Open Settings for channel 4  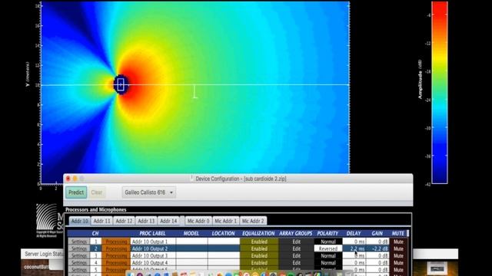click(78, 263)
